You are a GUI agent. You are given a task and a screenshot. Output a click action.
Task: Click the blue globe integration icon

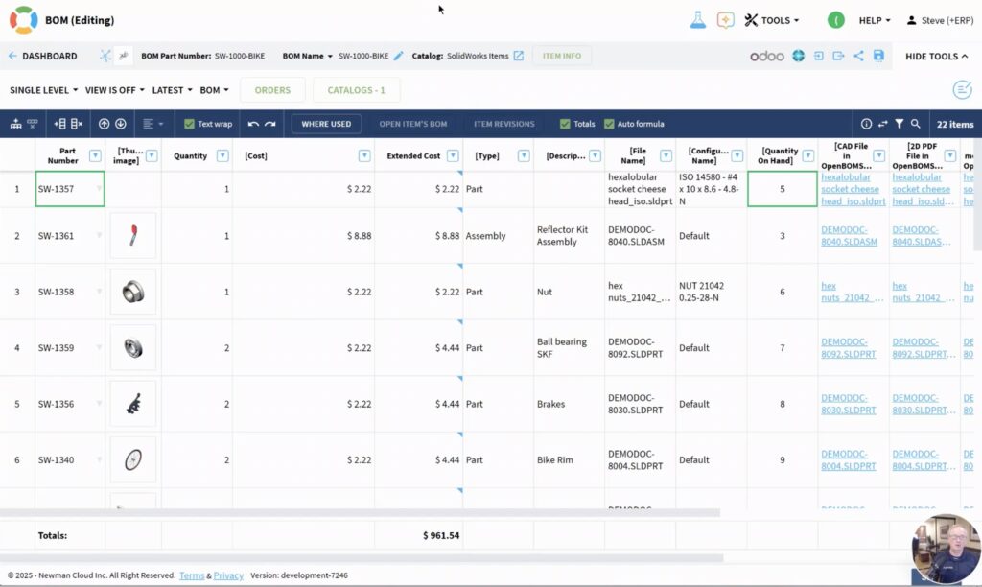pyautogui.click(x=798, y=56)
